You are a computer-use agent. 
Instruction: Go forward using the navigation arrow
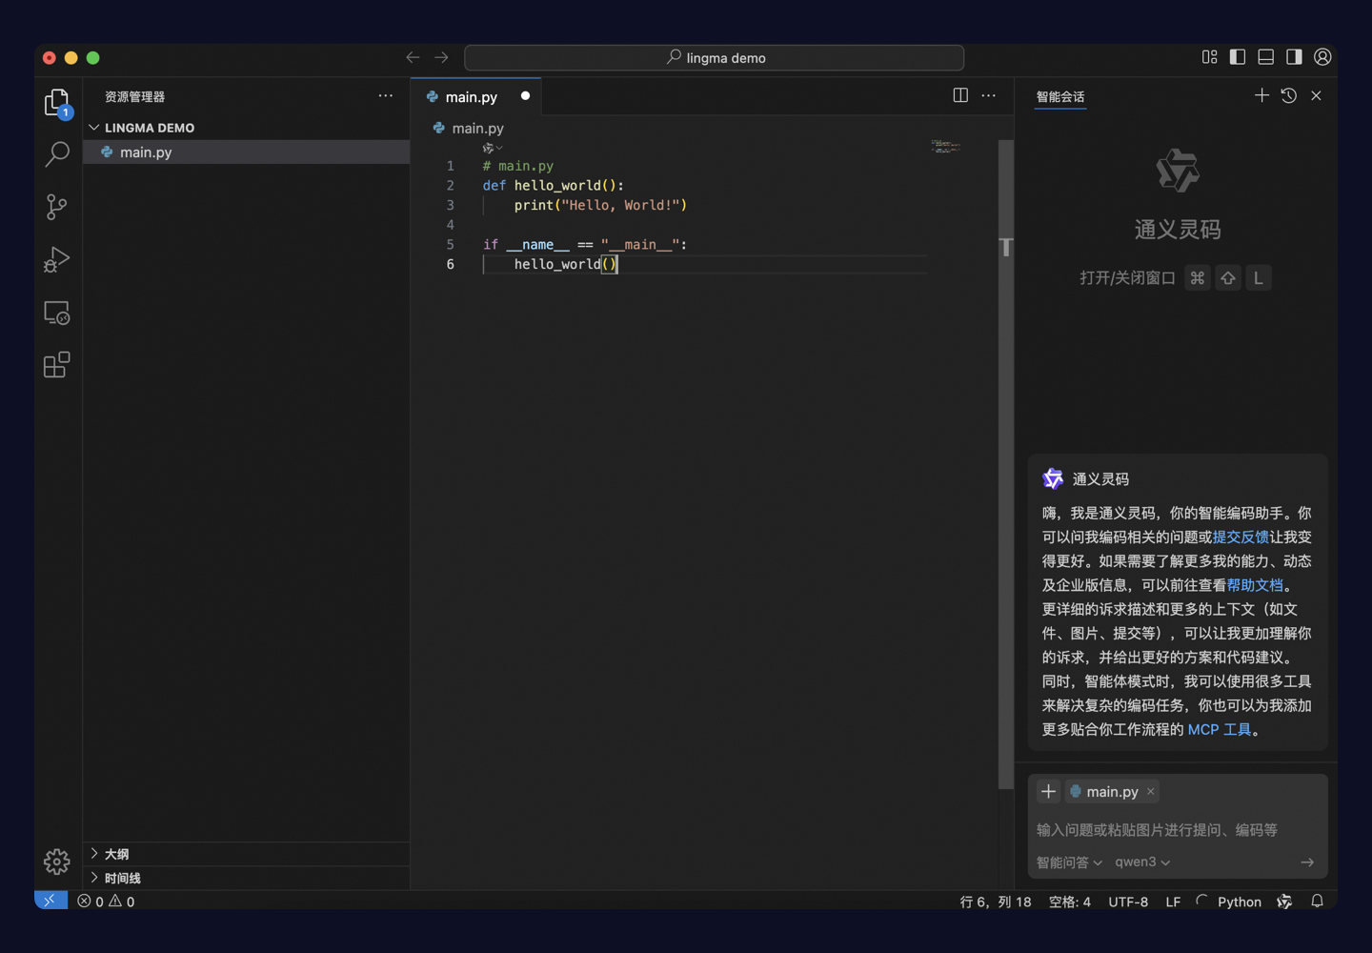click(441, 57)
